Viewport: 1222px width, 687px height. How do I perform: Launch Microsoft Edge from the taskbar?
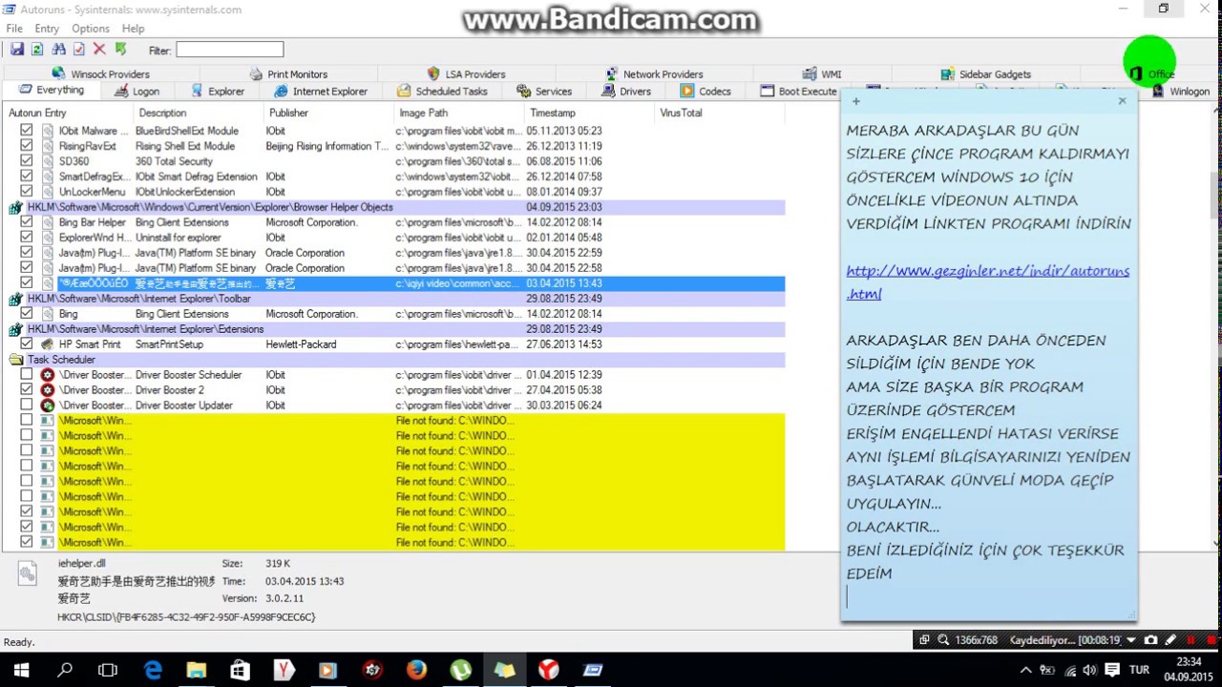[x=153, y=670]
